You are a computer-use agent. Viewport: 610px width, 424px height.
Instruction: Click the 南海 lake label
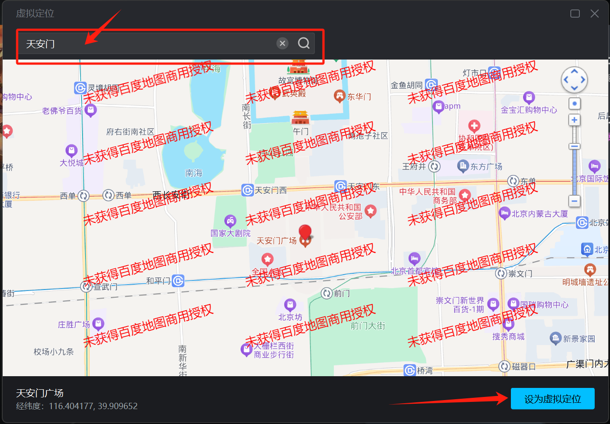point(194,173)
